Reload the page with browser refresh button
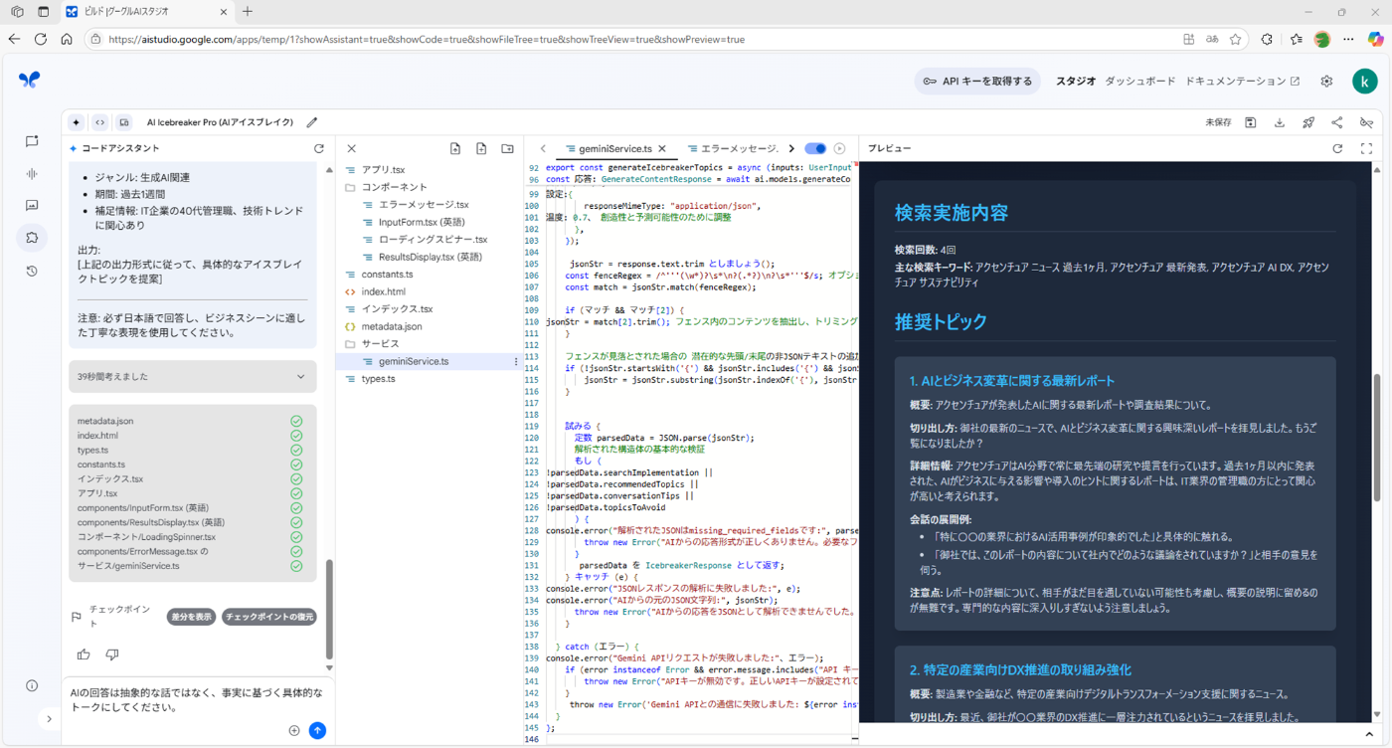Image resolution: width=1392 pixels, height=748 pixels. click(40, 40)
